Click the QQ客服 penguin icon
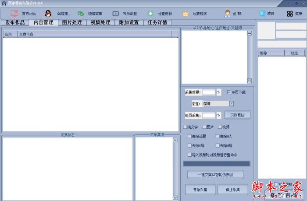 coord(48,14)
